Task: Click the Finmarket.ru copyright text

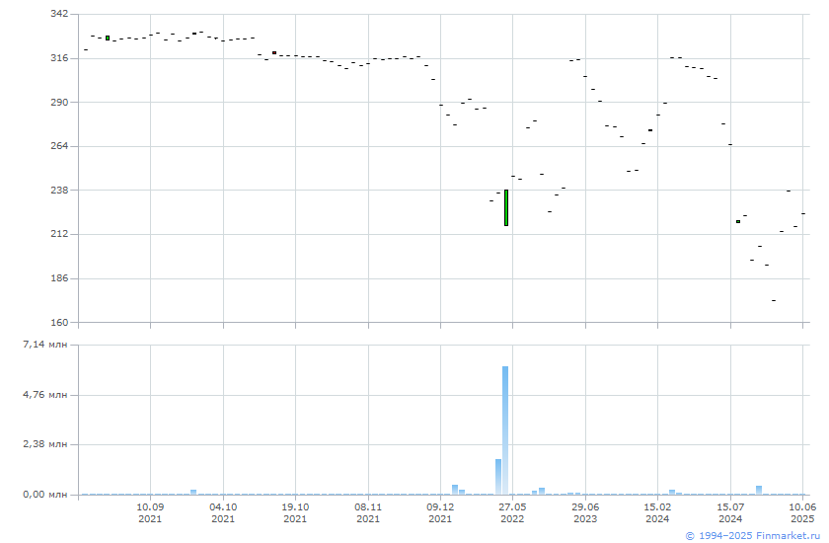Action: 752,536
